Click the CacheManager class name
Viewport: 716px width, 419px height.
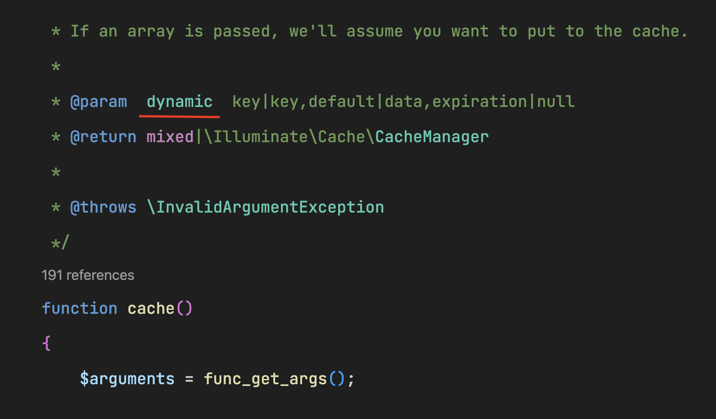tap(432, 137)
